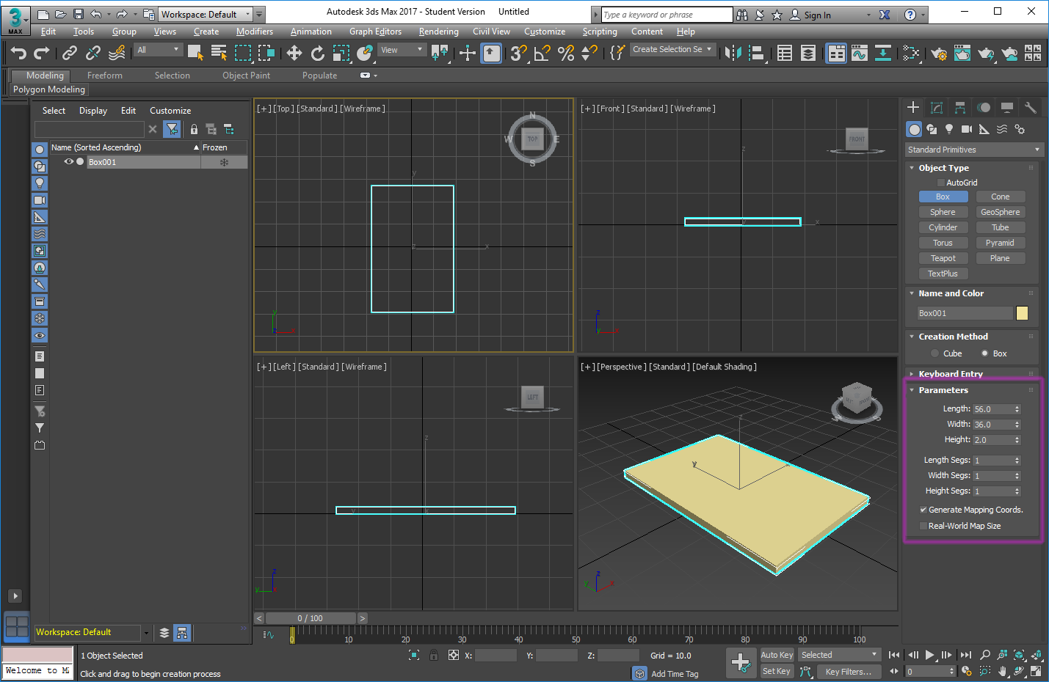
Task: Open the View reference coordinate dropdown
Action: 402,49
